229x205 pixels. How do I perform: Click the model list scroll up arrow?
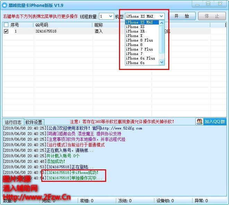(x=162, y=23)
